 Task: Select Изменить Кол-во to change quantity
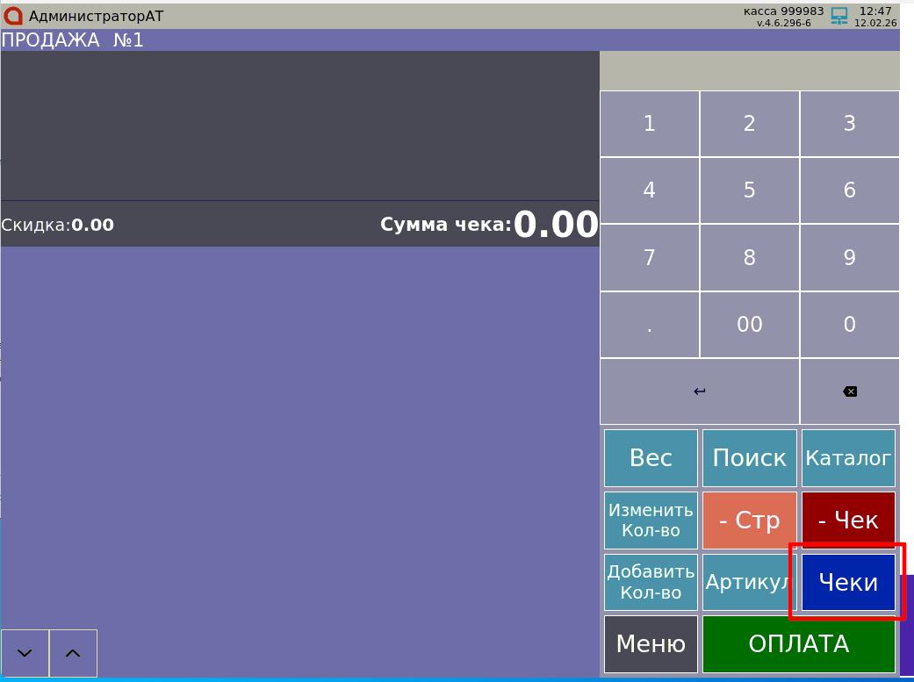pos(651,520)
